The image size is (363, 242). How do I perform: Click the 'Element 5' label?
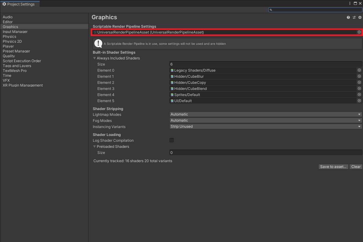(x=106, y=101)
